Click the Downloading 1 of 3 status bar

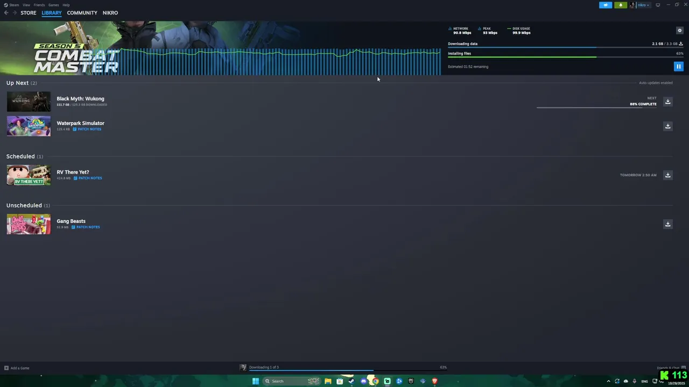pyautogui.click(x=343, y=368)
